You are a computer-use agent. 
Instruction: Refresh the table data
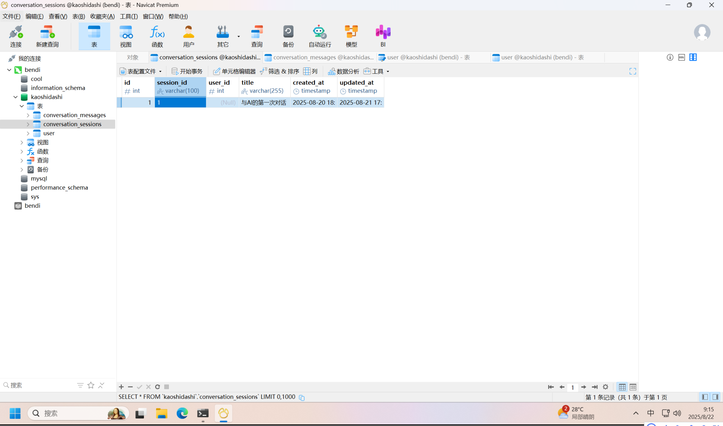(x=158, y=387)
